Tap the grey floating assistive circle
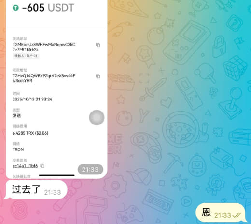Image resolution: width=251 pixels, height=224 pixels. click(97, 117)
